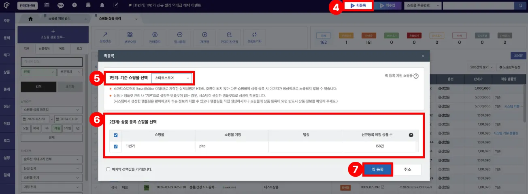Select the 3개월 date range button
Screen dimensions: 528x194
pos(67,128)
